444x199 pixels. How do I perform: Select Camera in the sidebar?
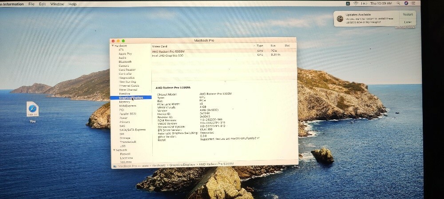pyautogui.click(x=124, y=66)
